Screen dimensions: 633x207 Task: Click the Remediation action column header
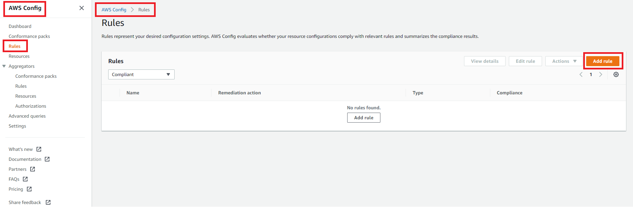239,93
